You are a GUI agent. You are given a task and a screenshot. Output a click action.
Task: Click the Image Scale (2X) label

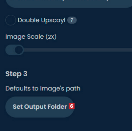31,37
